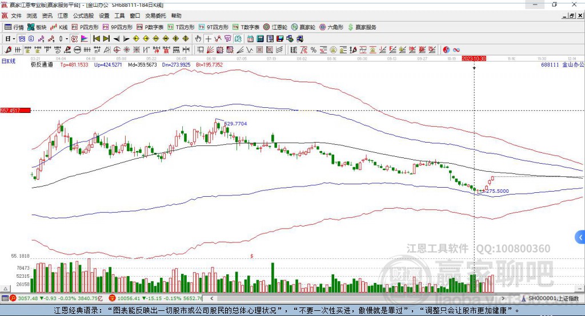Click the red-blue yin-yang icon
Screen dimensions: 585x316
point(446,50)
